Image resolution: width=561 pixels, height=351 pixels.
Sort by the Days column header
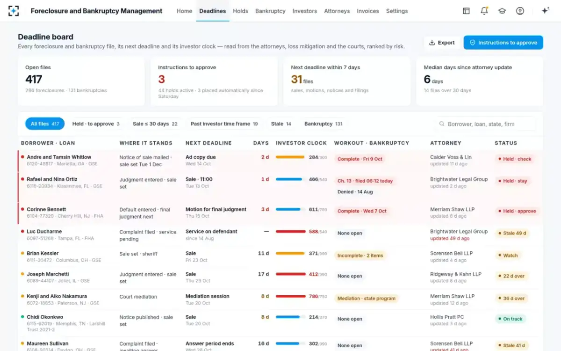[x=261, y=143]
